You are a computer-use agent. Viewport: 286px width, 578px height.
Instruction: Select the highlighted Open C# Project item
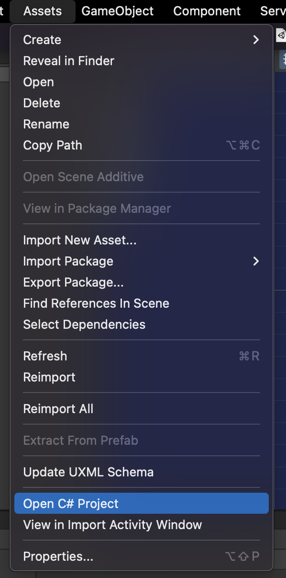point(142,504)
